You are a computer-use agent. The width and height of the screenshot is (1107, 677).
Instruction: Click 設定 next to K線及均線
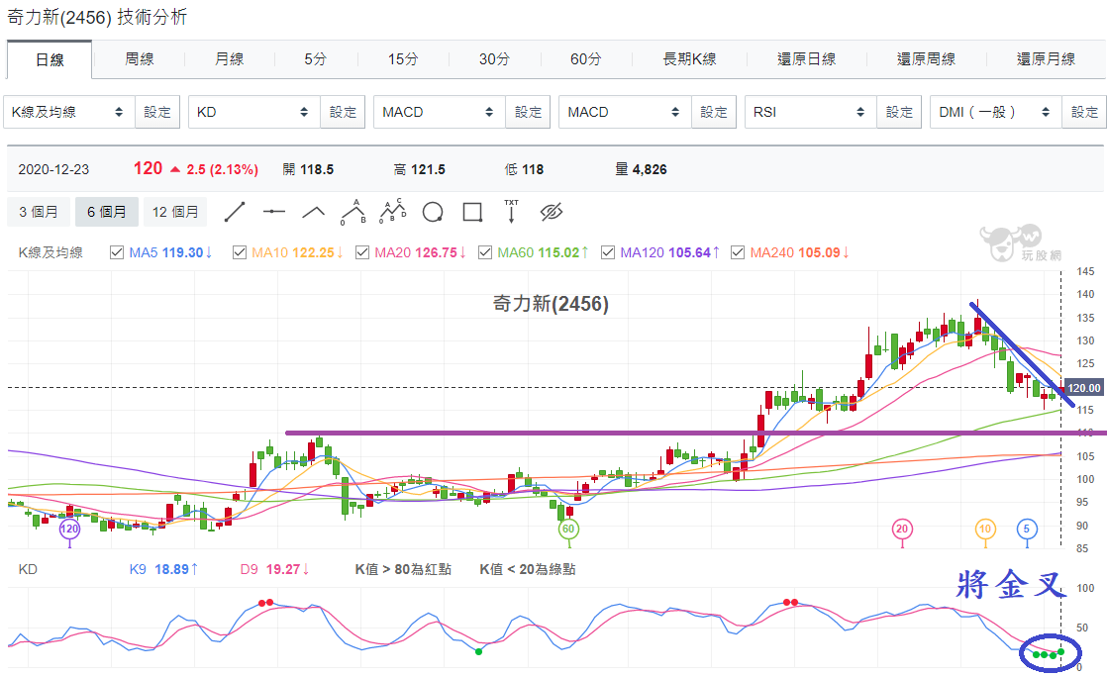coord(157,112)
